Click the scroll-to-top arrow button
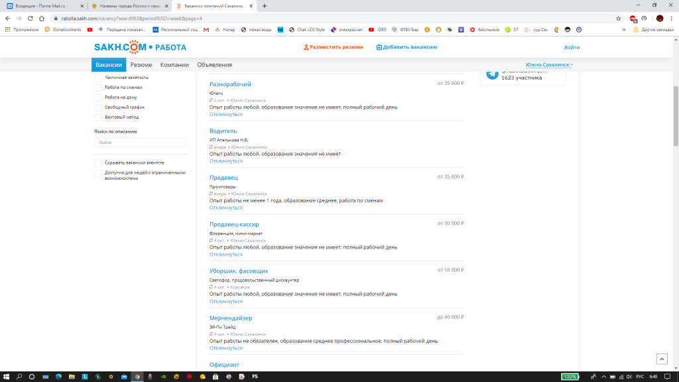Image resolution: width=679 pixels, height=382 pixels. [661, 359]
